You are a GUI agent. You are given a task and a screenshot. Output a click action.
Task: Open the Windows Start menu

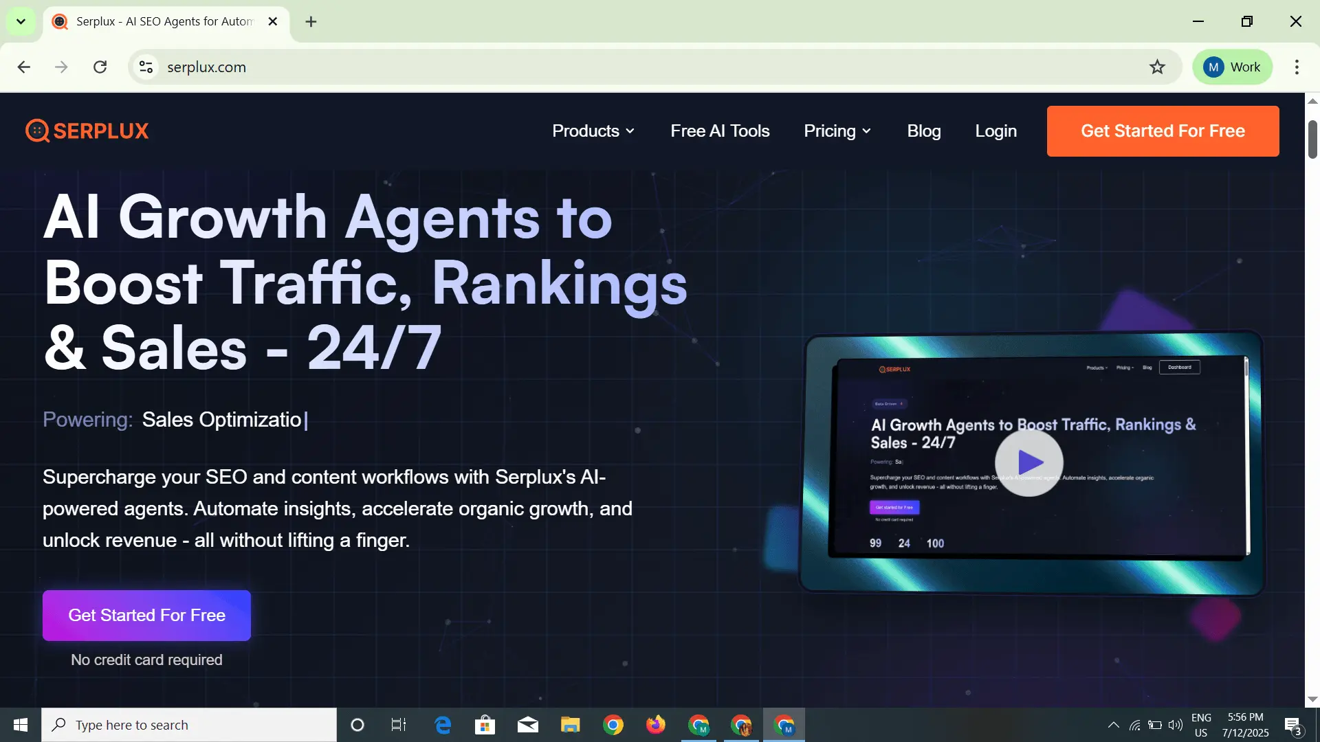tap(21, 725)
